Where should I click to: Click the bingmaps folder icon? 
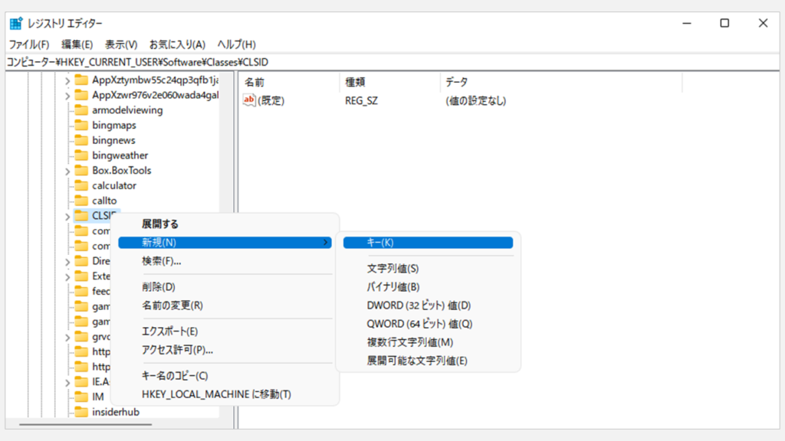pyautogui.click(x=81, y=125)
